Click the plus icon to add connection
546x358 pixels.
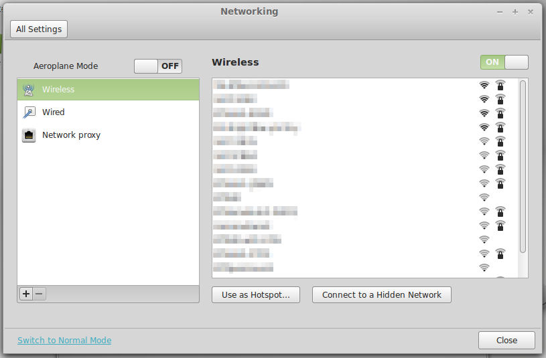coord(26,294)
